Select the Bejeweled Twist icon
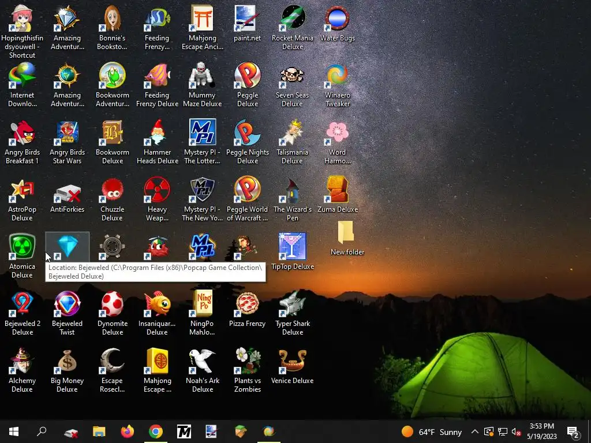 [x=67, y=303]
